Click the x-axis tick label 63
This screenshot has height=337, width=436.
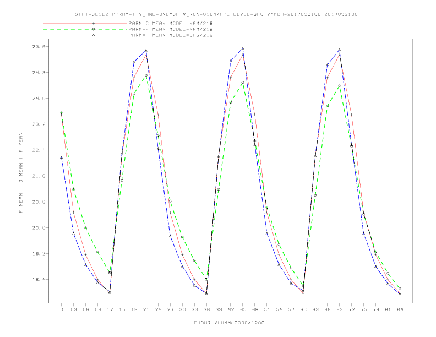click(x=315, y=309)
